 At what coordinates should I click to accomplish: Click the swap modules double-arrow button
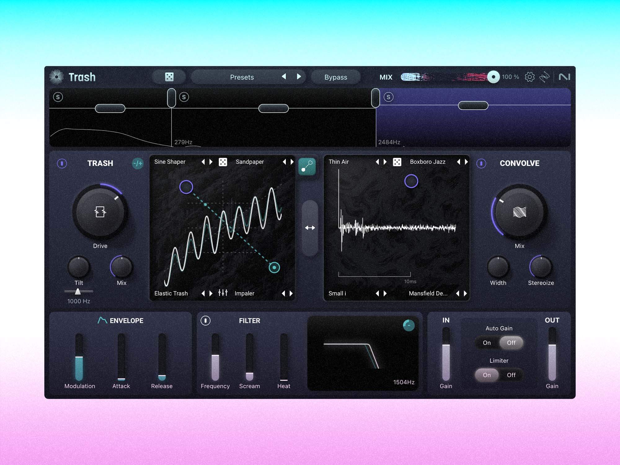click(310, 228)
